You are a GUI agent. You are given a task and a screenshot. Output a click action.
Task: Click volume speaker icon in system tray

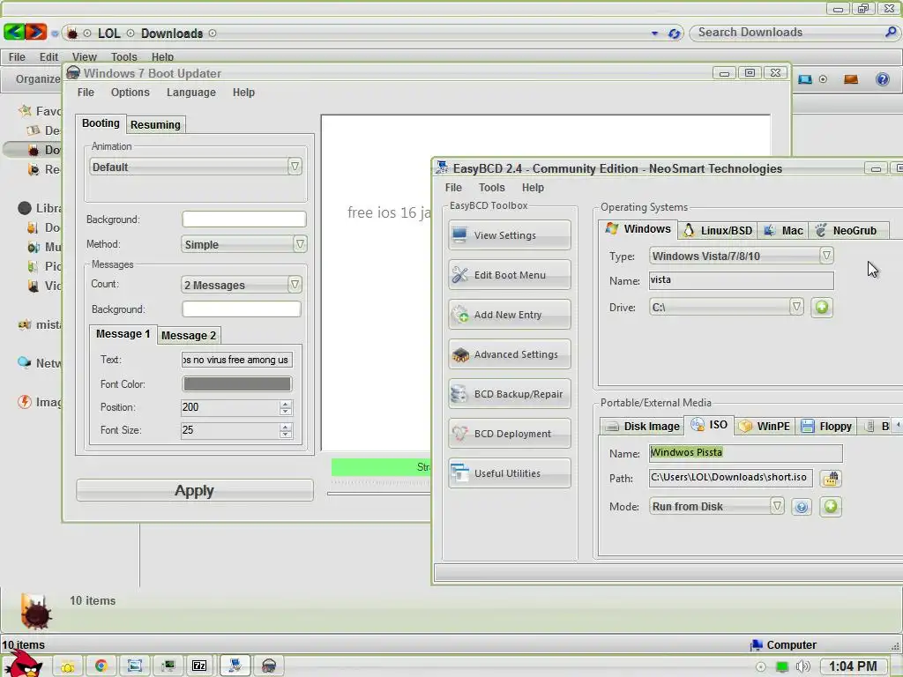point(802,666)
